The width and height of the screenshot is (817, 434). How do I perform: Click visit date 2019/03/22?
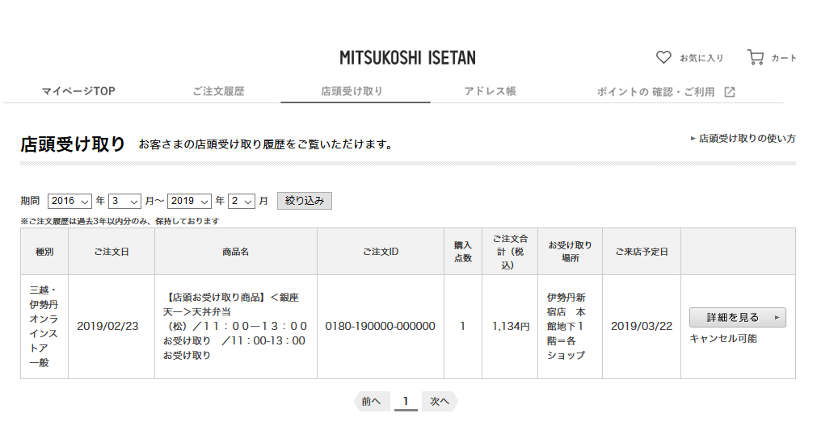point(642,326)
